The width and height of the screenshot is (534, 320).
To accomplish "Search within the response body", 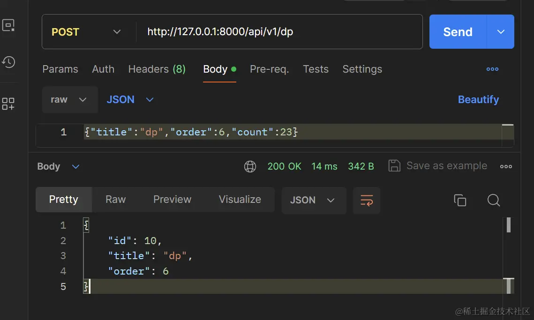I will [494, 200].
